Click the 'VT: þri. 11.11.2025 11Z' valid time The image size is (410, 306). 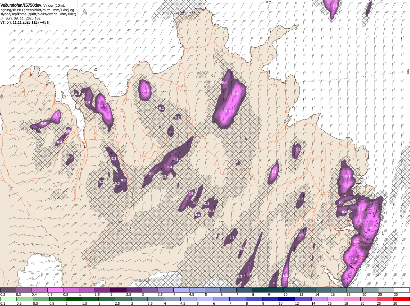pyautogui.click(x=19, y=22)
